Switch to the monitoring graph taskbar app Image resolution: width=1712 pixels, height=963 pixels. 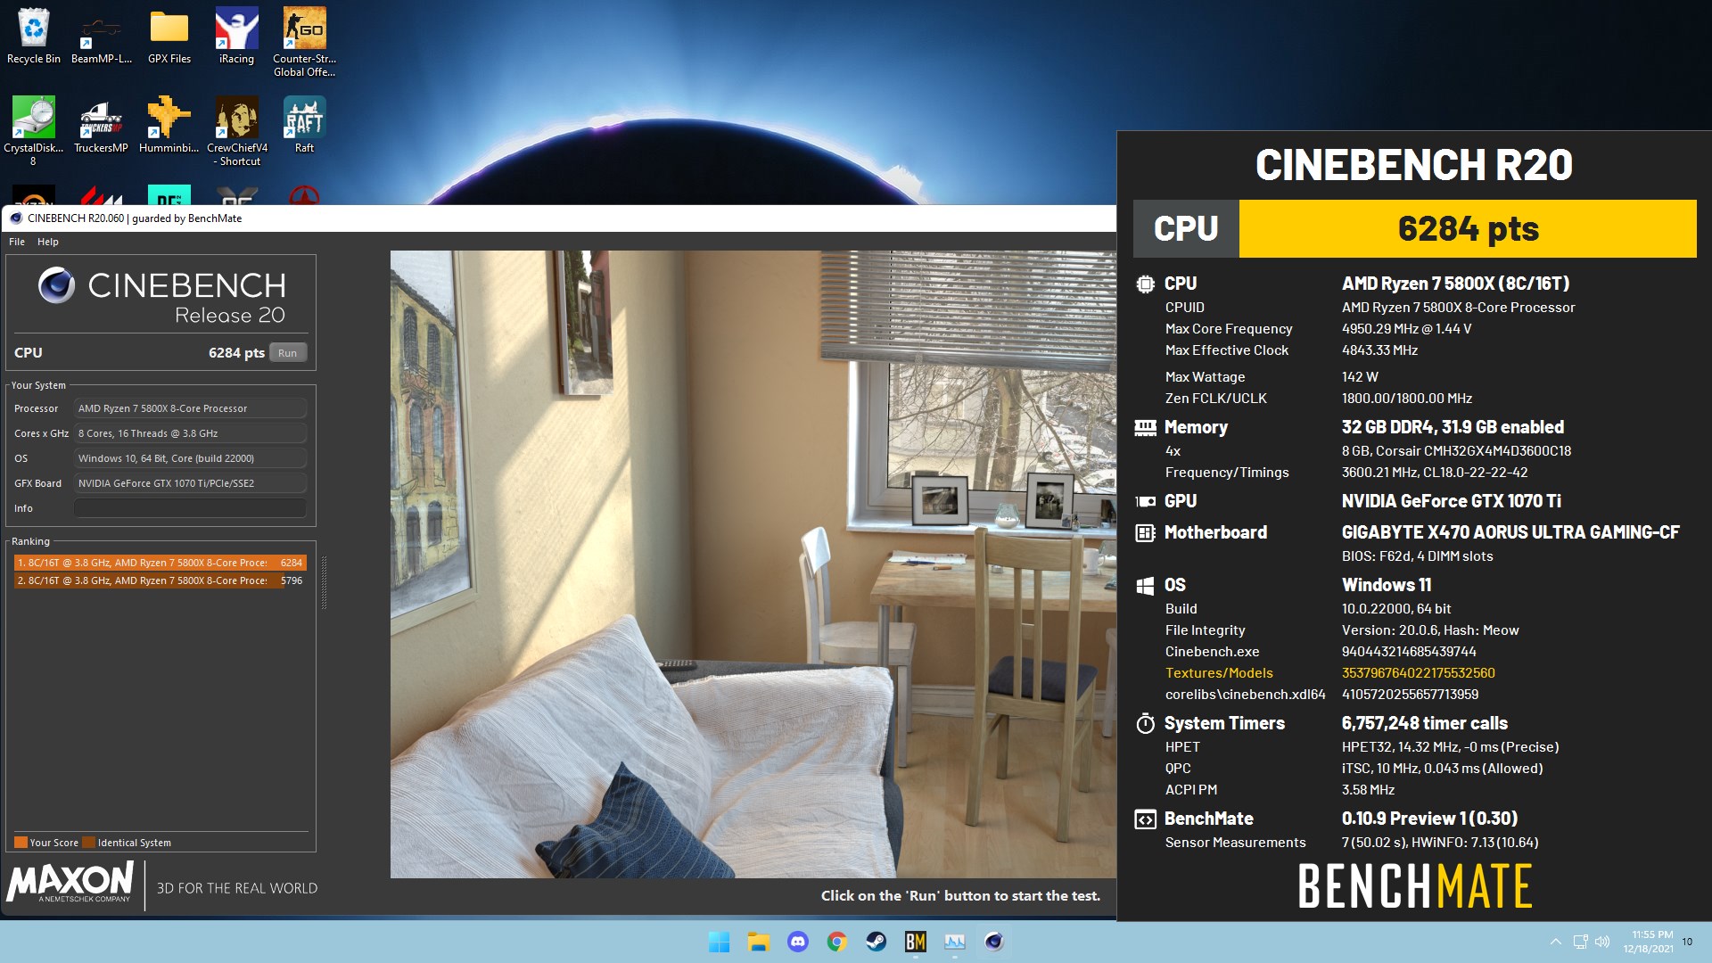pyautogui.click(x=954, y=942)
